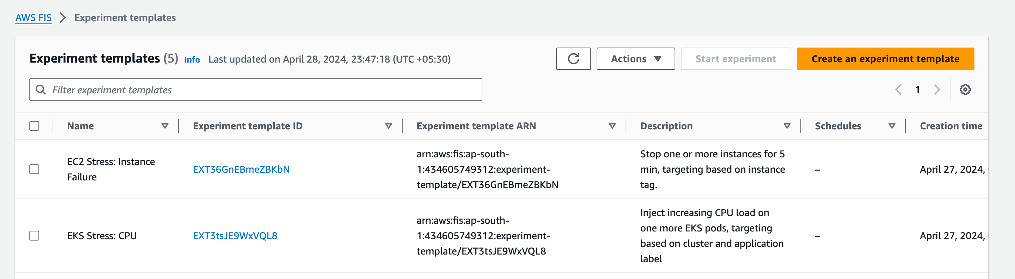1015x279 pixels.
Task: Go to next page arrow
Action: pyautogui.click(x=937, y=90)
